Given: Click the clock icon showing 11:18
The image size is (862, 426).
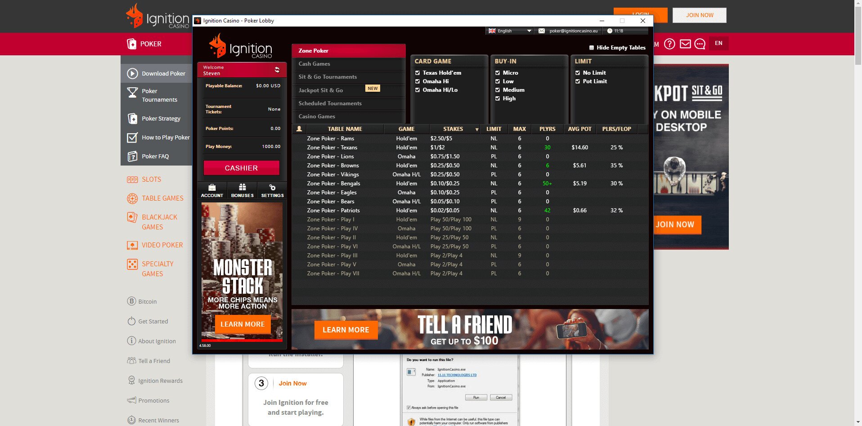Looking at the screenshot, I should (x=610, y=31).
